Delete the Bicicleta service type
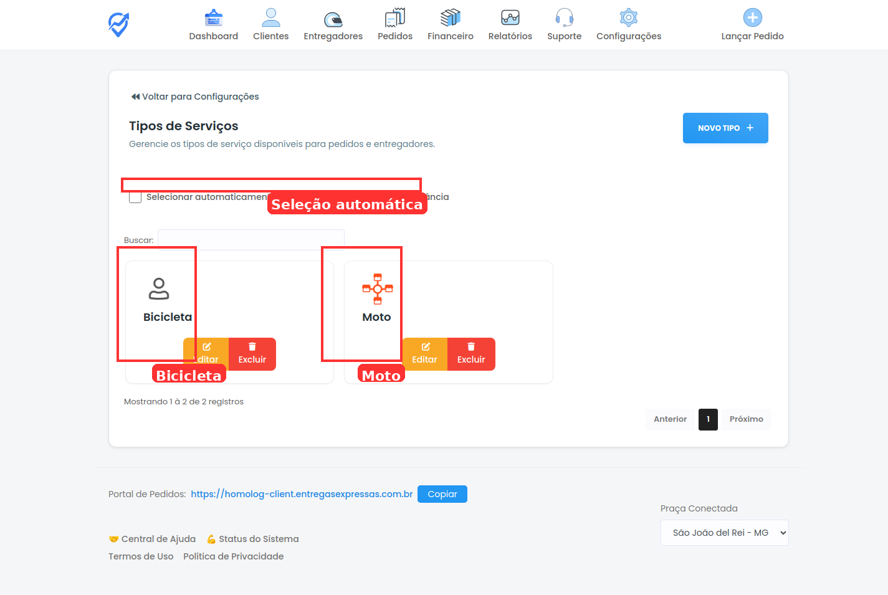The image size is (888, 595). point(252,354)
